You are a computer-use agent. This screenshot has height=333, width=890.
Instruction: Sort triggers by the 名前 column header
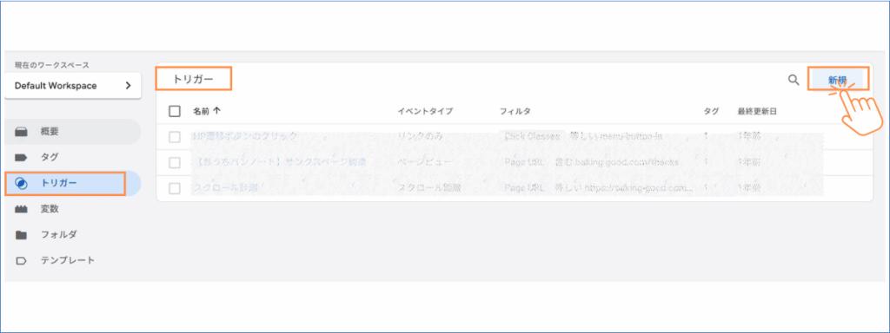tap(207, 112)
